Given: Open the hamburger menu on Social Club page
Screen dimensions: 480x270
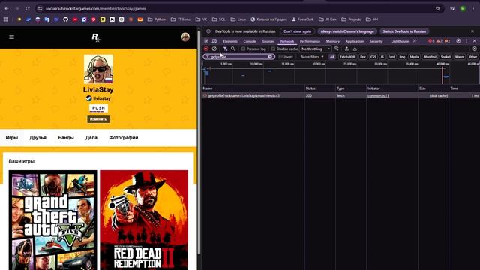Looking at the screenshot, I should pyautogui.click(x=12, y=37).
